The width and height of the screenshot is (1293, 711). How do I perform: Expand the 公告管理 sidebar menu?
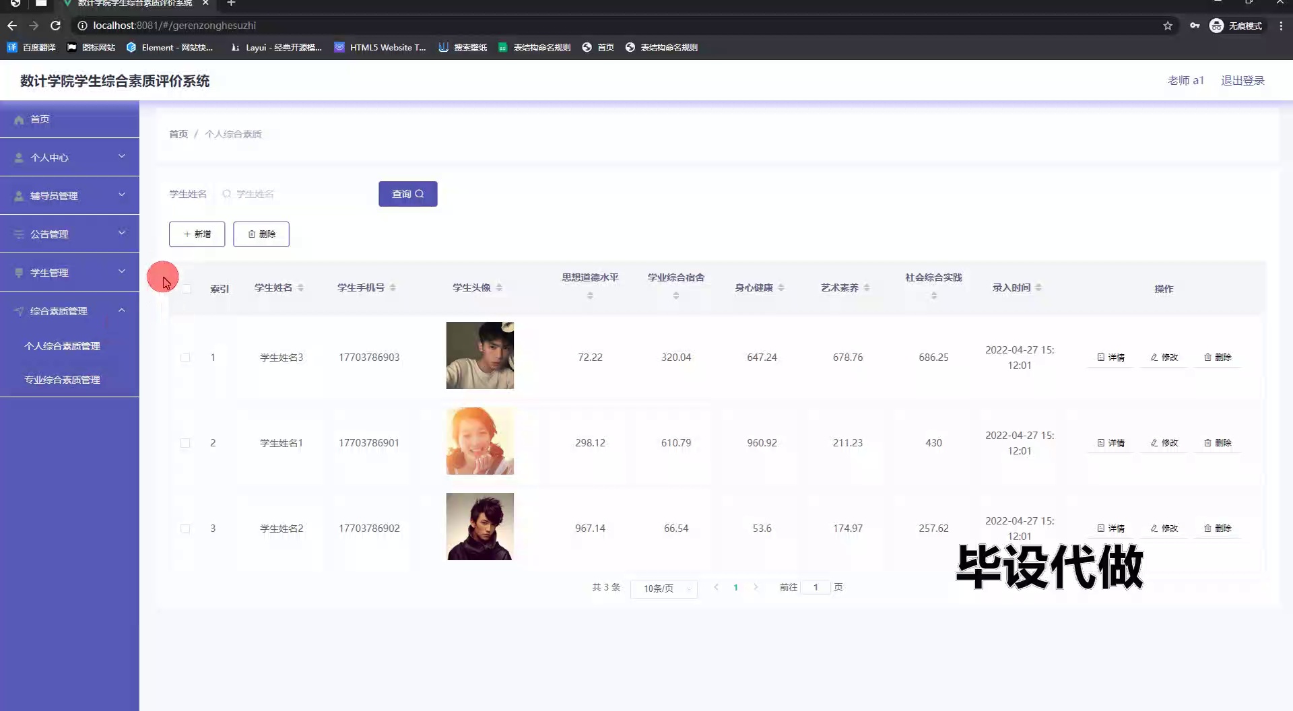pyautogui.click(x=69, y=234)
